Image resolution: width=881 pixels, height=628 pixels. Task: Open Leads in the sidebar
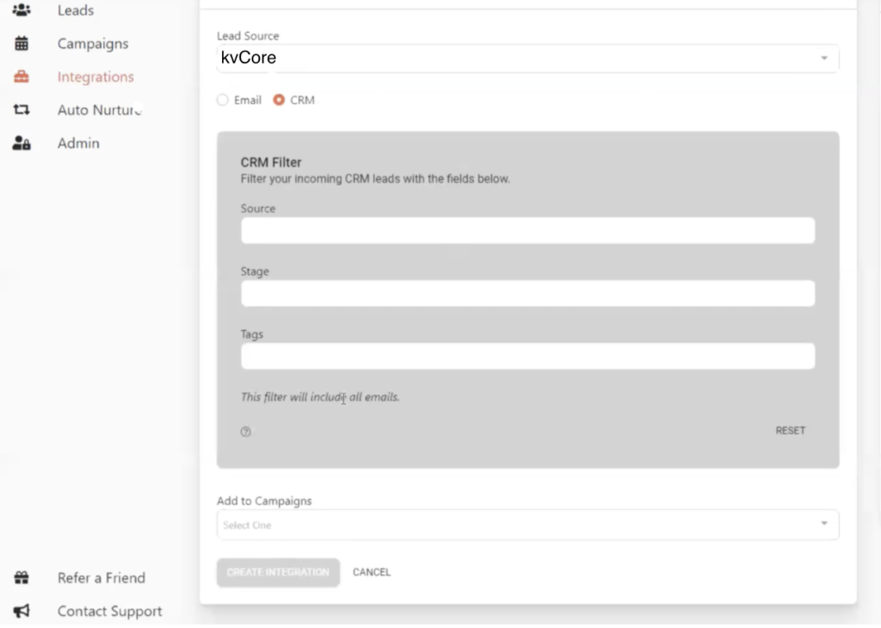click(x=76, y=10)
